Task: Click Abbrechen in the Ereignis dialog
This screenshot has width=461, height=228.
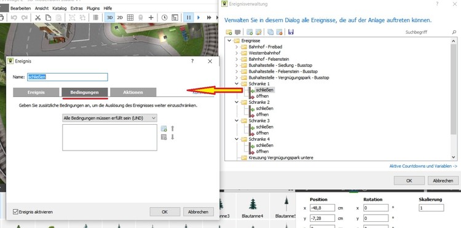Action: pos(199,211)
